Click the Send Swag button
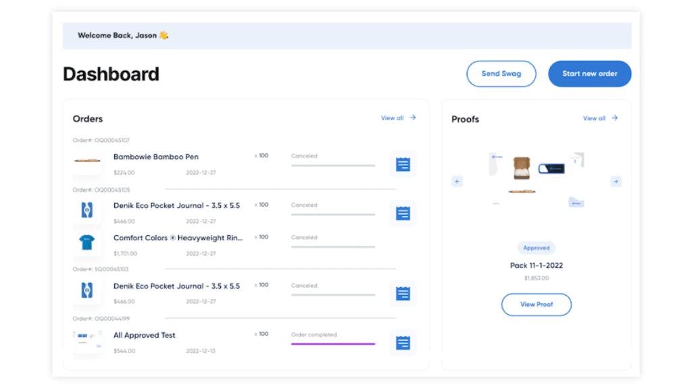Screen dimensions: 692x389 pyautogui.click(x=501, y=74)
